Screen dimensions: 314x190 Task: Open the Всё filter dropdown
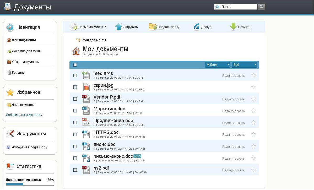pyautogui.click(x=244, y=65)
